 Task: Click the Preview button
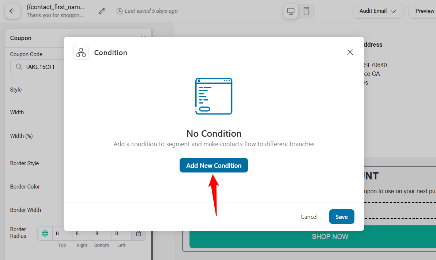click(425, 11)
